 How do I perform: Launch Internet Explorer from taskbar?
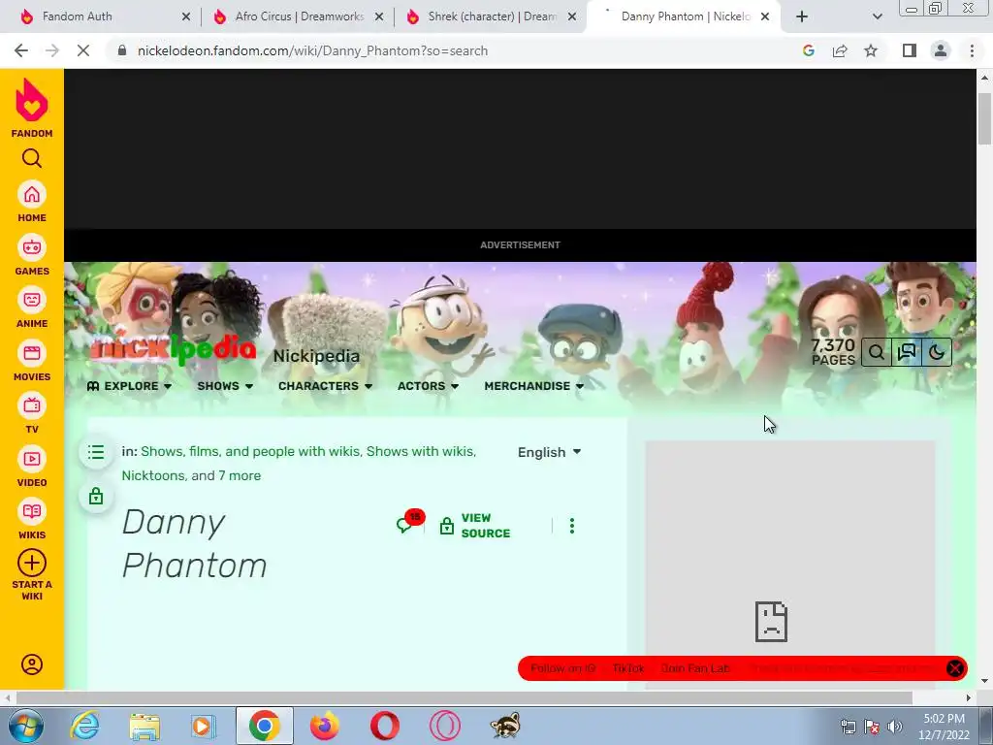(85, 726)
